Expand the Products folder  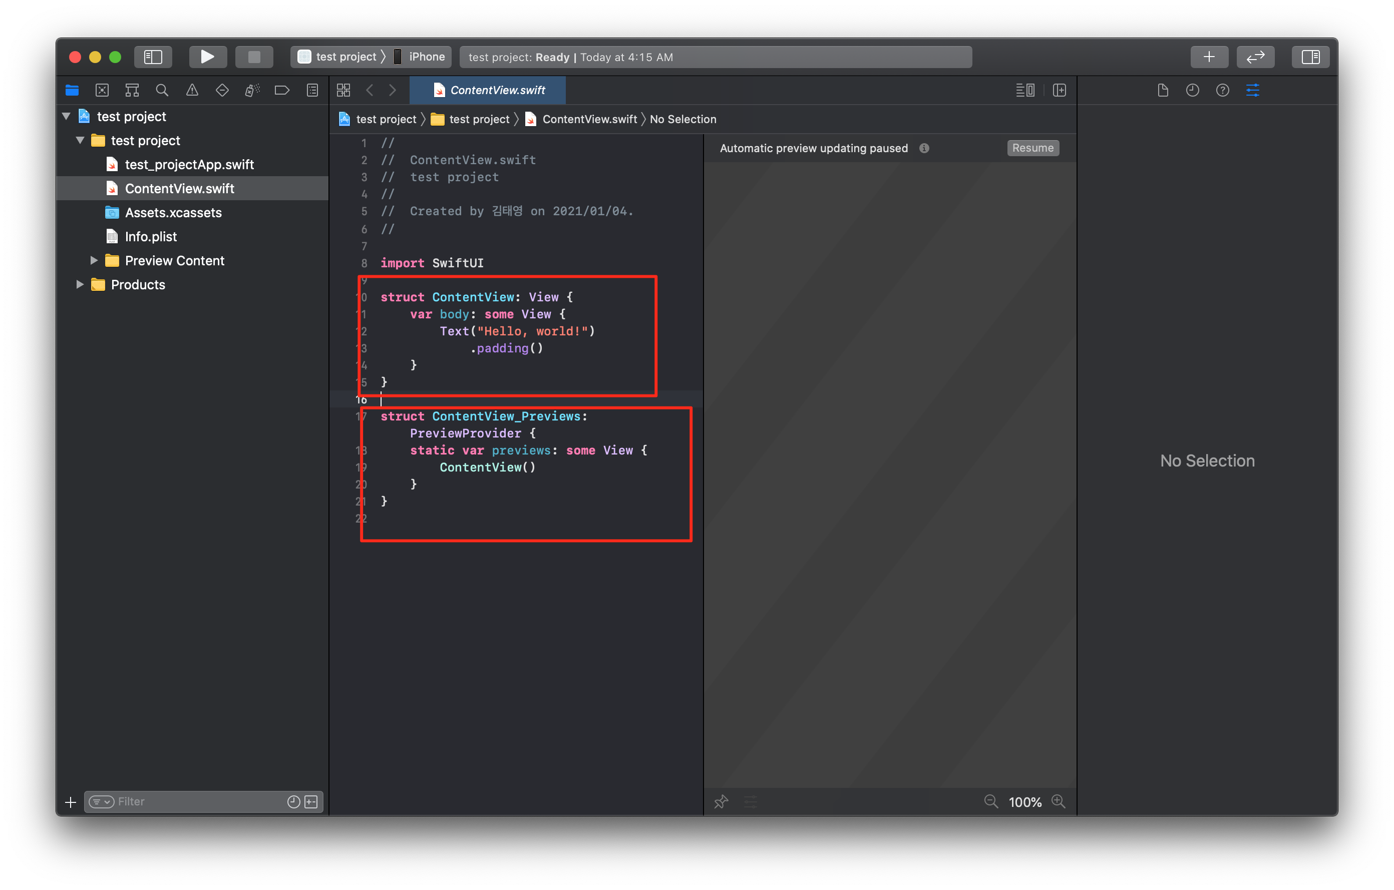[80, 285]
